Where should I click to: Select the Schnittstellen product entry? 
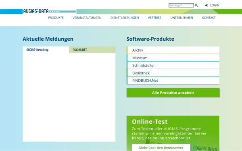click(173, 66)
